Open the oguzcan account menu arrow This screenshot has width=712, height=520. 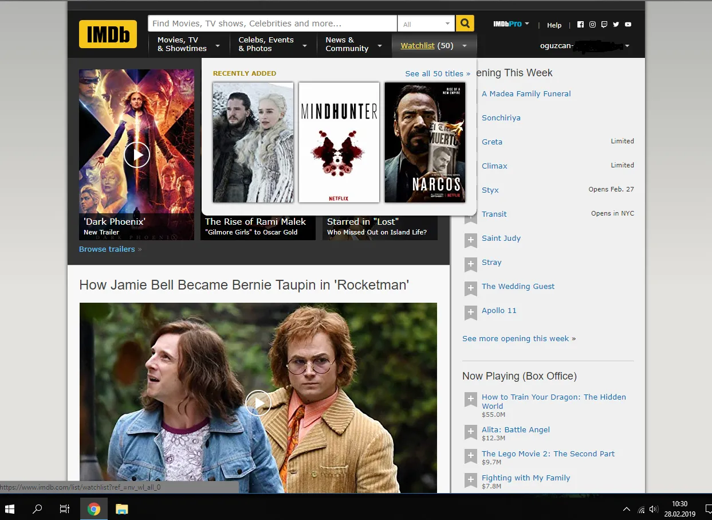click(627, 46)
